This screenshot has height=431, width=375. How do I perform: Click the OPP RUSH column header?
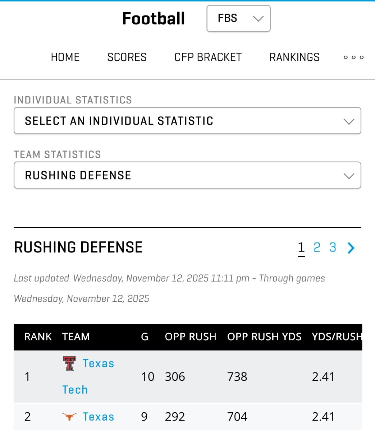[x=191, y=337]
